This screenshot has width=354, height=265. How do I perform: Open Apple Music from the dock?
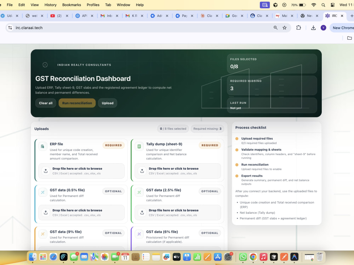[263, 257]
